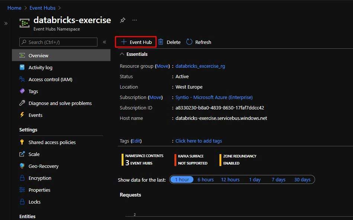Click here to add tags link

pos(199,141)
